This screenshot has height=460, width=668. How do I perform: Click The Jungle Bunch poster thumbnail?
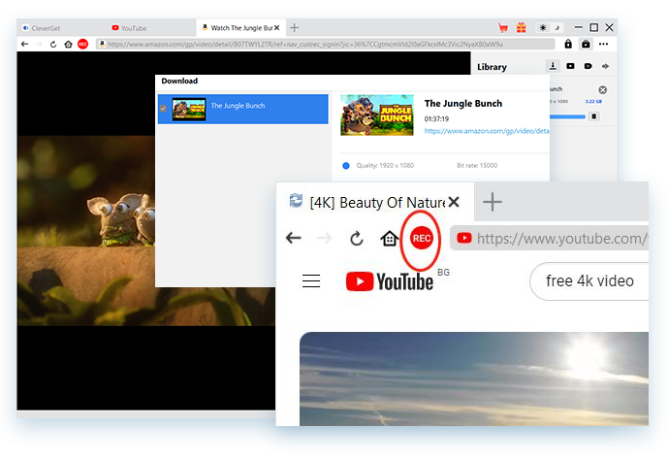377,115
